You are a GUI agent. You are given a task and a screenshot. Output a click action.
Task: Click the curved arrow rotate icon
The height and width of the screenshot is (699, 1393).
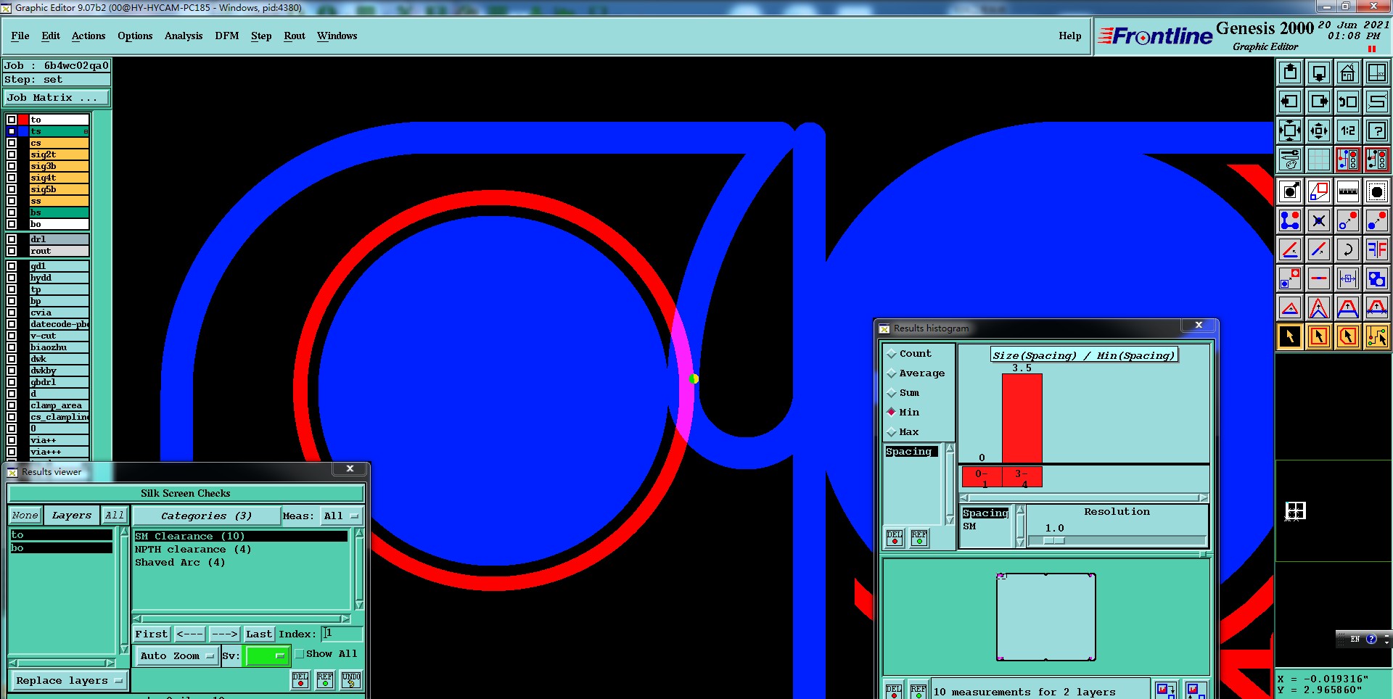(1348, 249)
